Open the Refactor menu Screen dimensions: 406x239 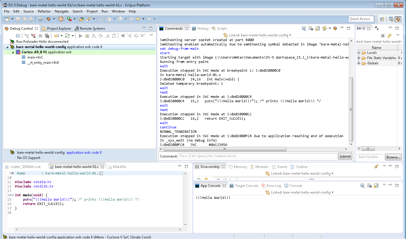pyautogui.click(x=44, y=11)
